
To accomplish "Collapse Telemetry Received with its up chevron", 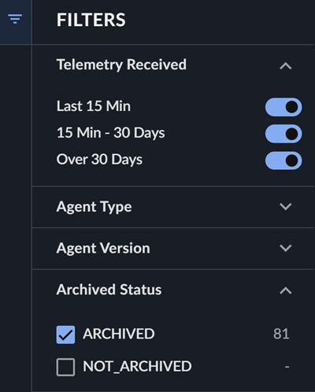I will tap(286, 66).
